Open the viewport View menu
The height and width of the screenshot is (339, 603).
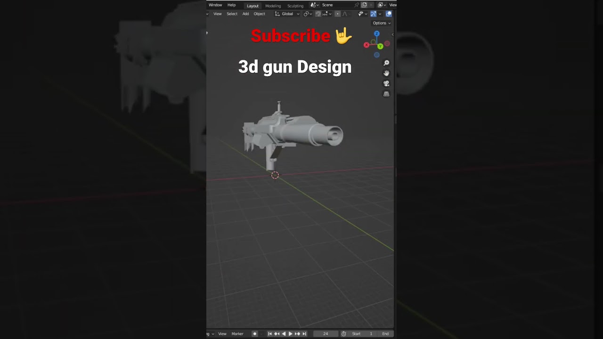[x=218, y=14]
